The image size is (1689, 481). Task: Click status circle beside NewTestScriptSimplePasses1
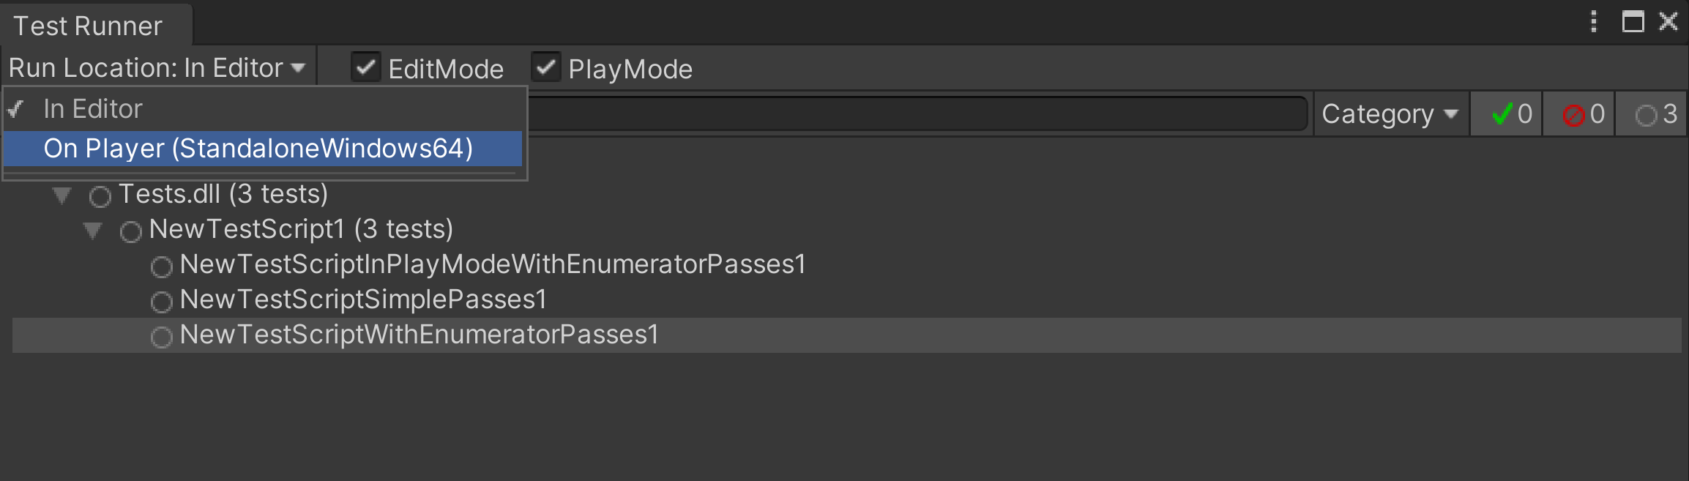click(x=161, y=302)
